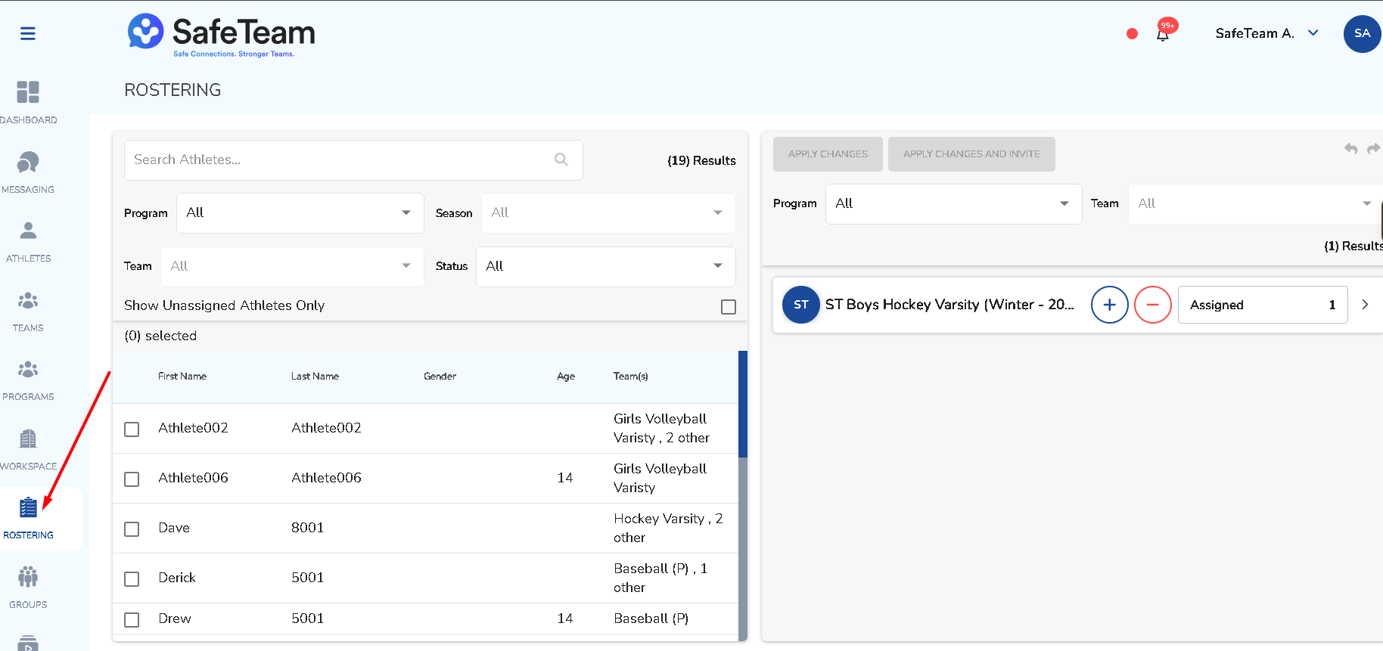Check the Athlete006 row checkbox
The width and height of the screenshot is (1383, 651).
[132, 479]
